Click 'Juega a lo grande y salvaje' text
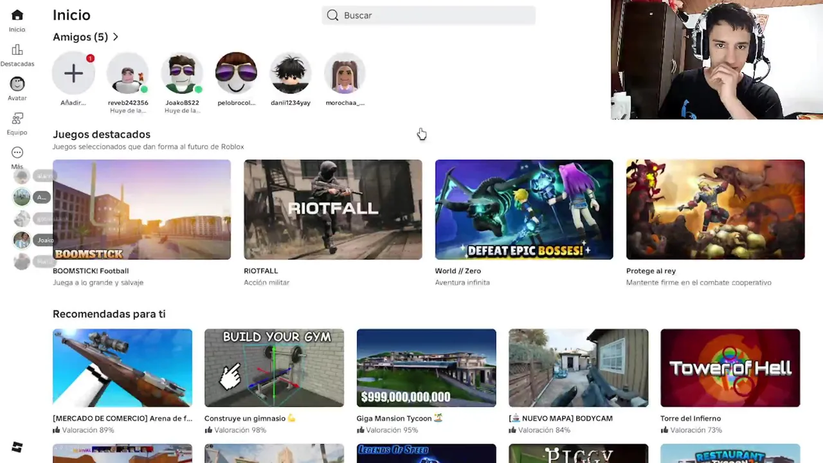The width and height of the screenshot is (823, 463). (x=98, y=282)
